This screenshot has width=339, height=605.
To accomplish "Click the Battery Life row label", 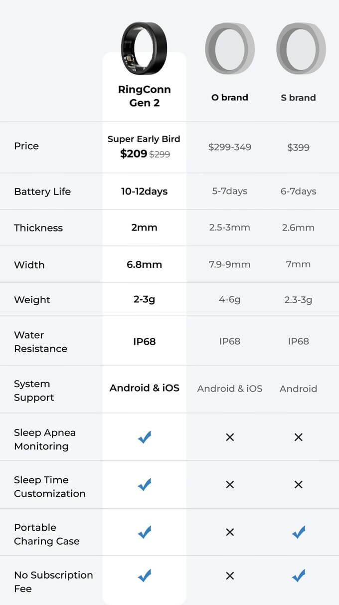I will pos(42,192).
